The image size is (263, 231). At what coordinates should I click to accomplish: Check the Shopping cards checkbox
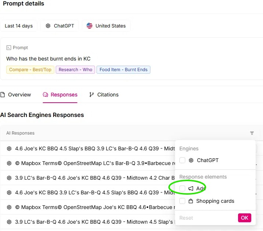point(182,201)
